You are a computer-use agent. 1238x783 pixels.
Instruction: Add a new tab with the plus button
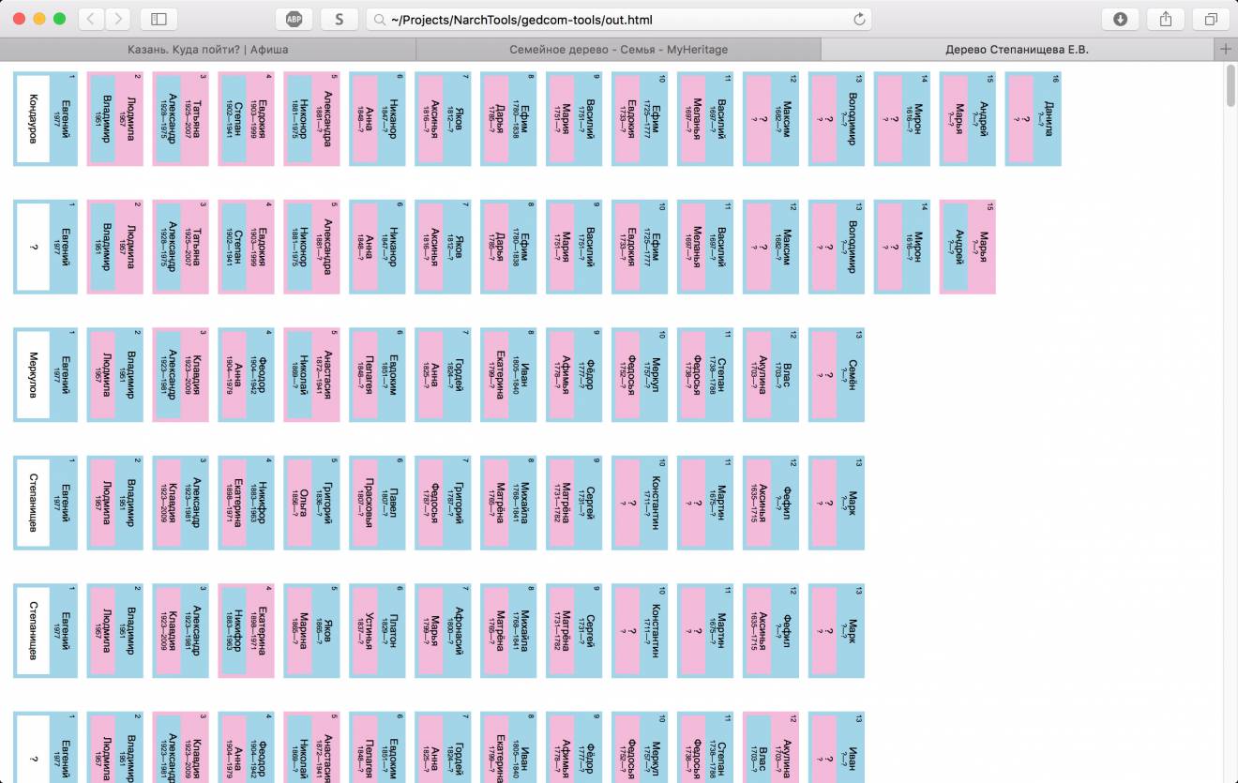pos(1225,49)
